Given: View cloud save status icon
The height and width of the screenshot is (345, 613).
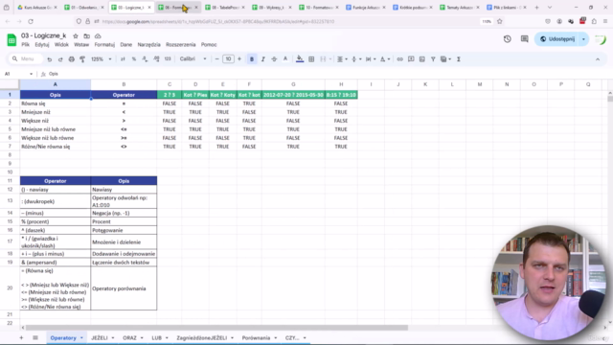Looking at the screenshot, I should tap(98, 36).
